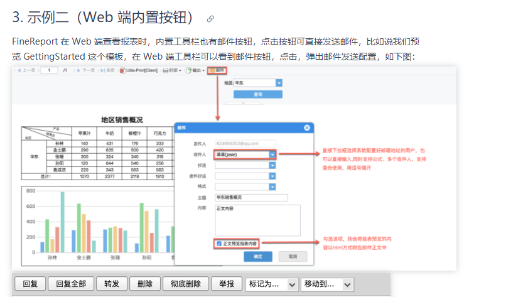The width and height of the screenshot is (523, 297).
Task: Close the 邮件 mail dialog
Action: click(307, 128)
